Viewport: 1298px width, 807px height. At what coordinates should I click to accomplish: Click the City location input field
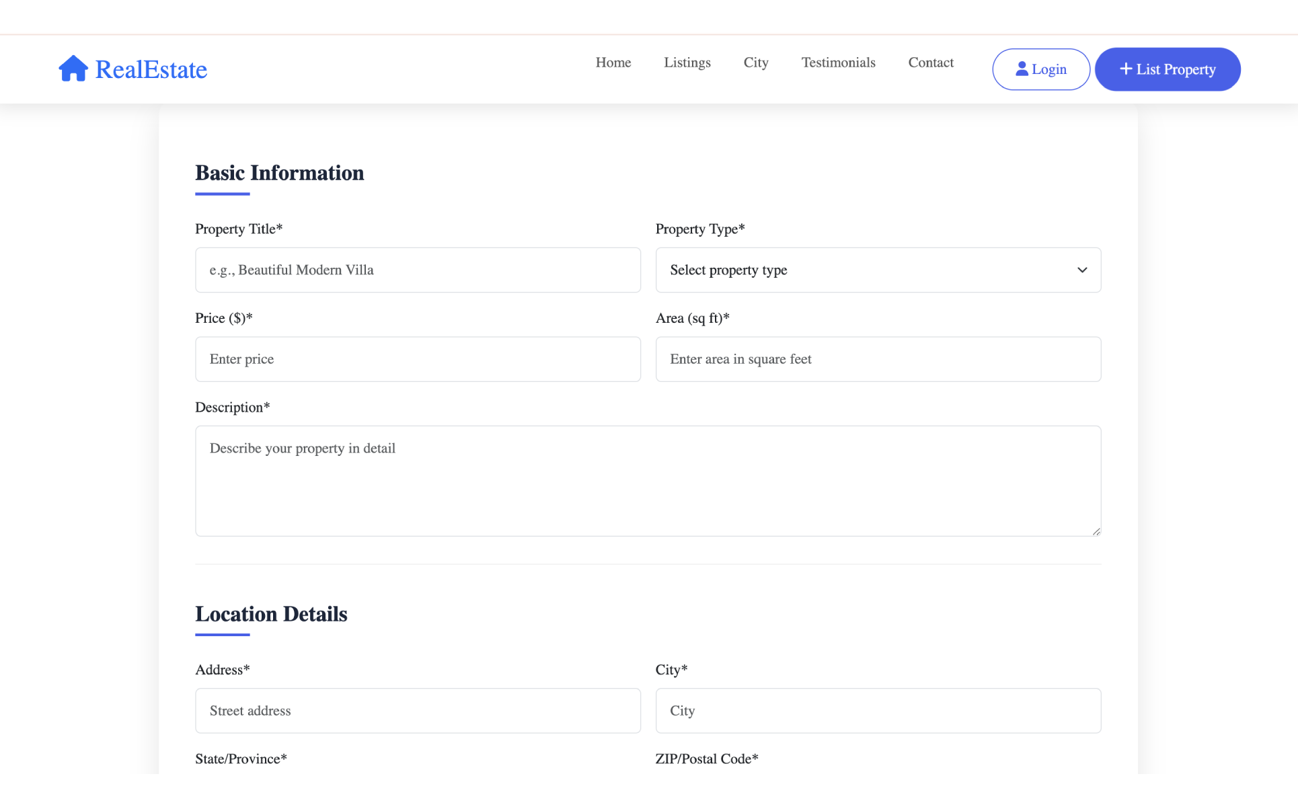[x=878, y=711]
